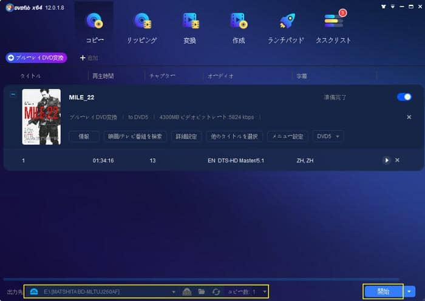Viewport: 425px width, 301px height.
Task: Click the to DVD5 profile text
Action: tap(138, 117)
